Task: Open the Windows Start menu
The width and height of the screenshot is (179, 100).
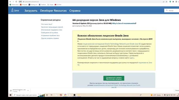Action: 10,95
